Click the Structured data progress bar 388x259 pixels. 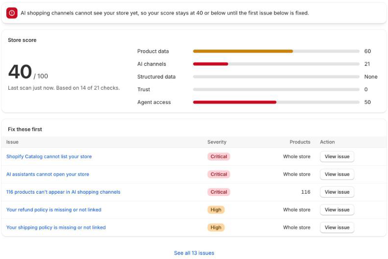[x=276, y=77]
